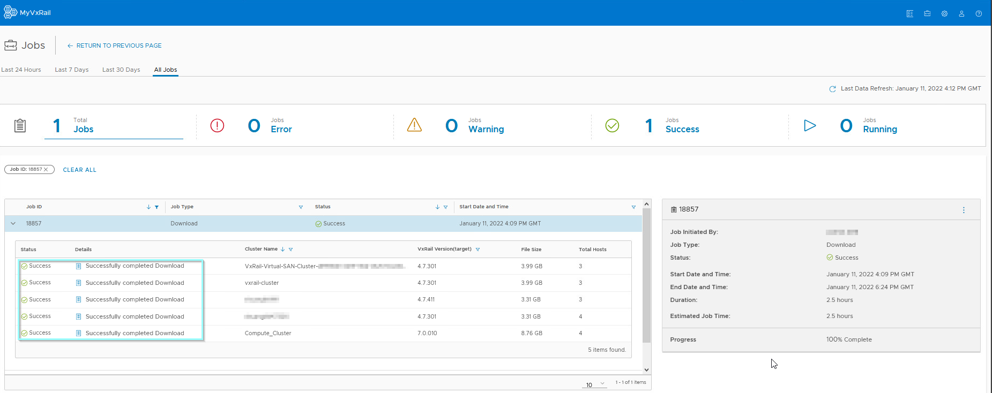Click scrollbar up arrow of jobs table
This screenshot has width=992, height=393.
[x=646, y=204]
